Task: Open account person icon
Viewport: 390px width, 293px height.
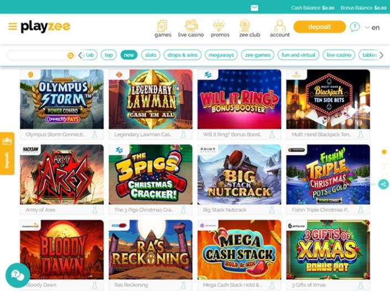Action: click(280, 25)
